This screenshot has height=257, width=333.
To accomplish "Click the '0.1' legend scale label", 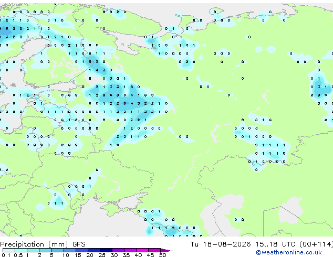I will (6, 255).
